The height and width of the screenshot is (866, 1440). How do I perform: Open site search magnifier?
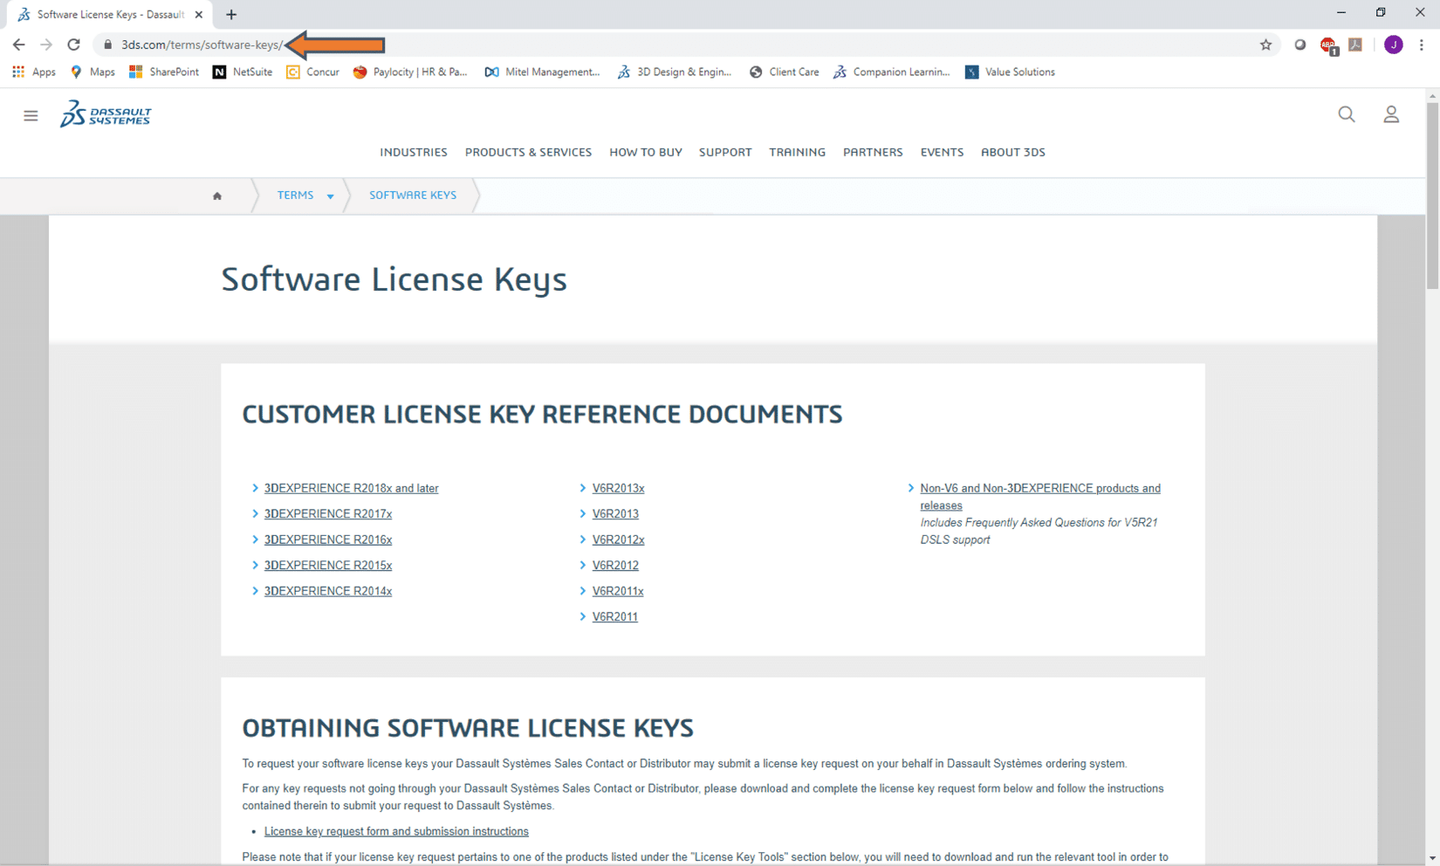[1347, 114]
